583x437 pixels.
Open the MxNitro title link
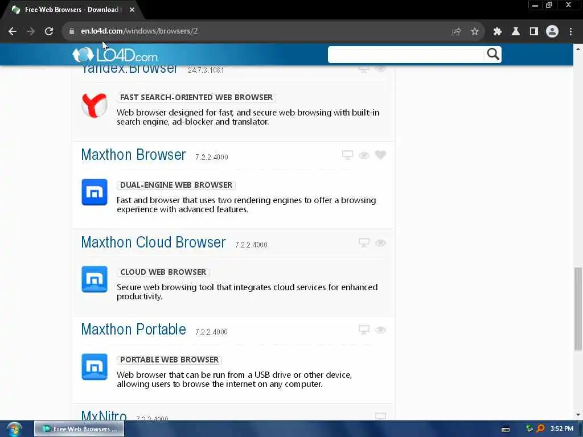click(104, 415)
